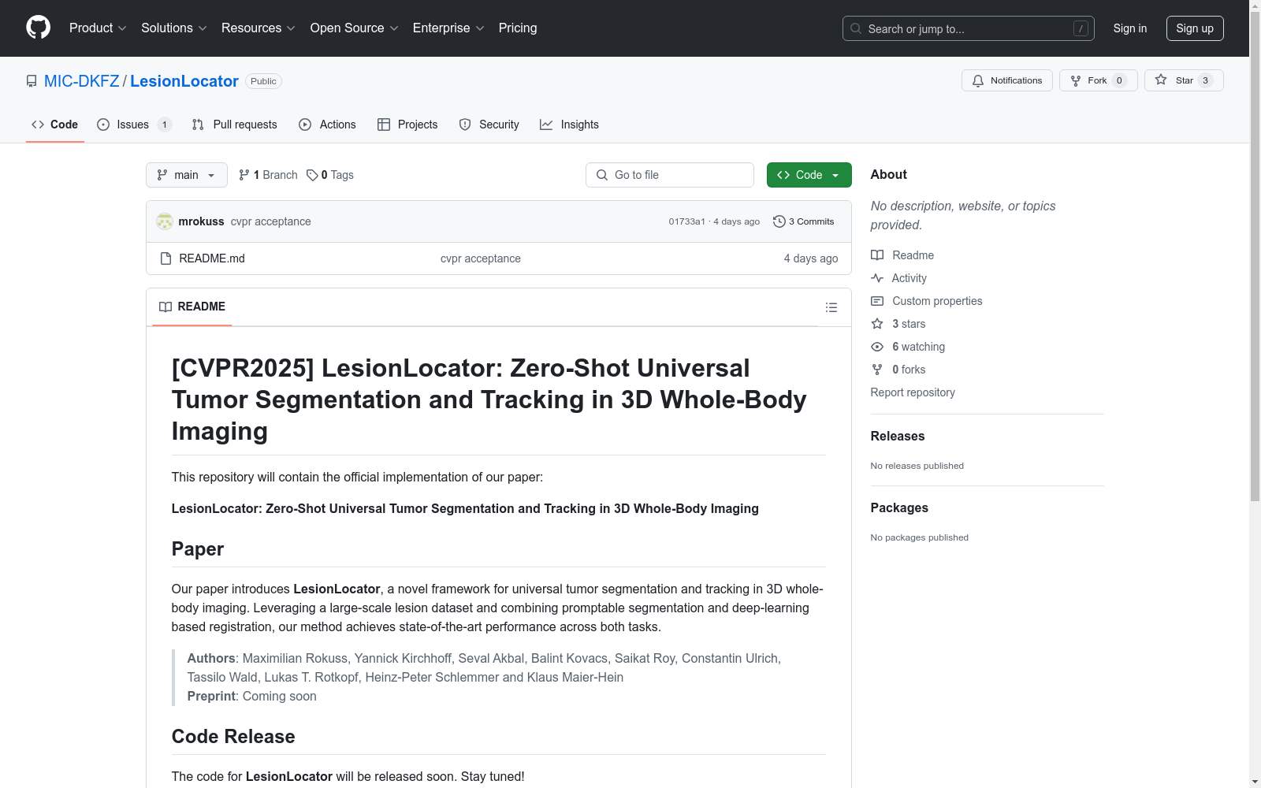Image resolution: width=1261 pixels, height=788 pixels.
Task: Click the repository icon beside MIC-DKFZ
Action: tap(32, 81)
